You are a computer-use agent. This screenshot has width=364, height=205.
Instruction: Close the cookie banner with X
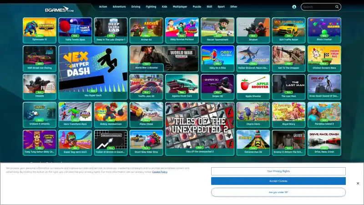click(358, 183)
